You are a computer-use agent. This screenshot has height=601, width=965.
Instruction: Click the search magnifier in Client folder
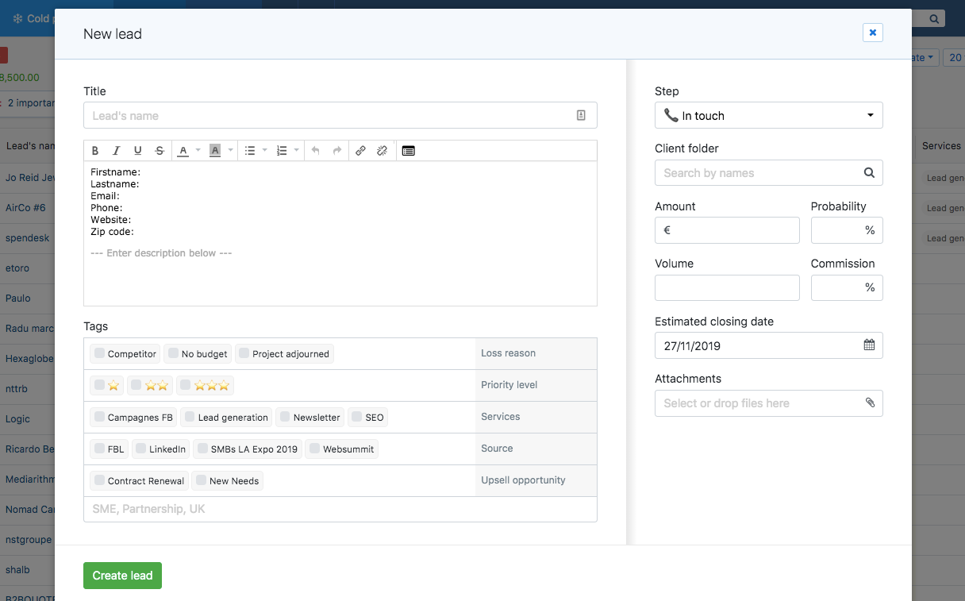(869, 173)
